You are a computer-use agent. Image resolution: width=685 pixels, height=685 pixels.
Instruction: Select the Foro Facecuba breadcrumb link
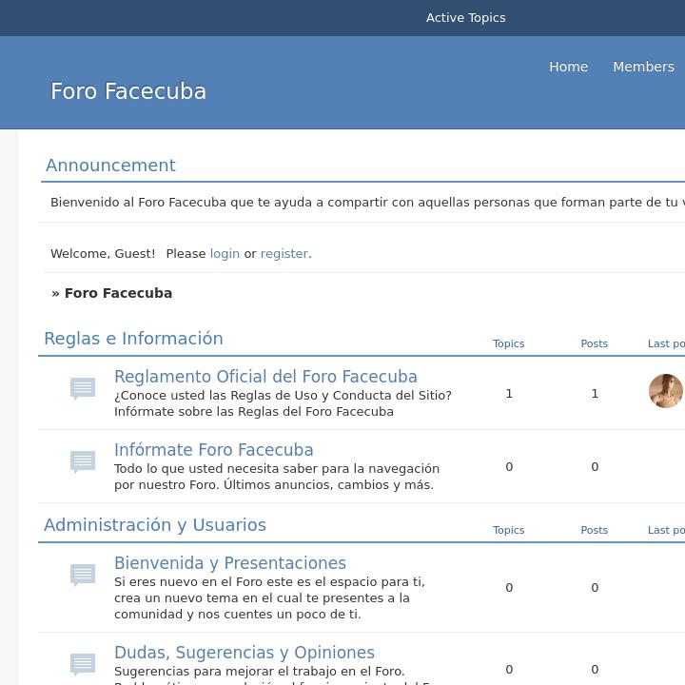118,293
